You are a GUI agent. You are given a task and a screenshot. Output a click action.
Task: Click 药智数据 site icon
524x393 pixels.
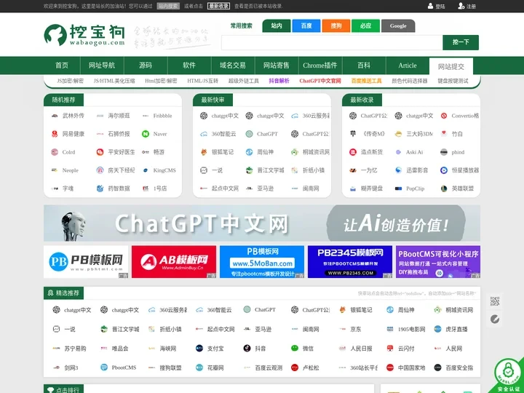(100, 188)
